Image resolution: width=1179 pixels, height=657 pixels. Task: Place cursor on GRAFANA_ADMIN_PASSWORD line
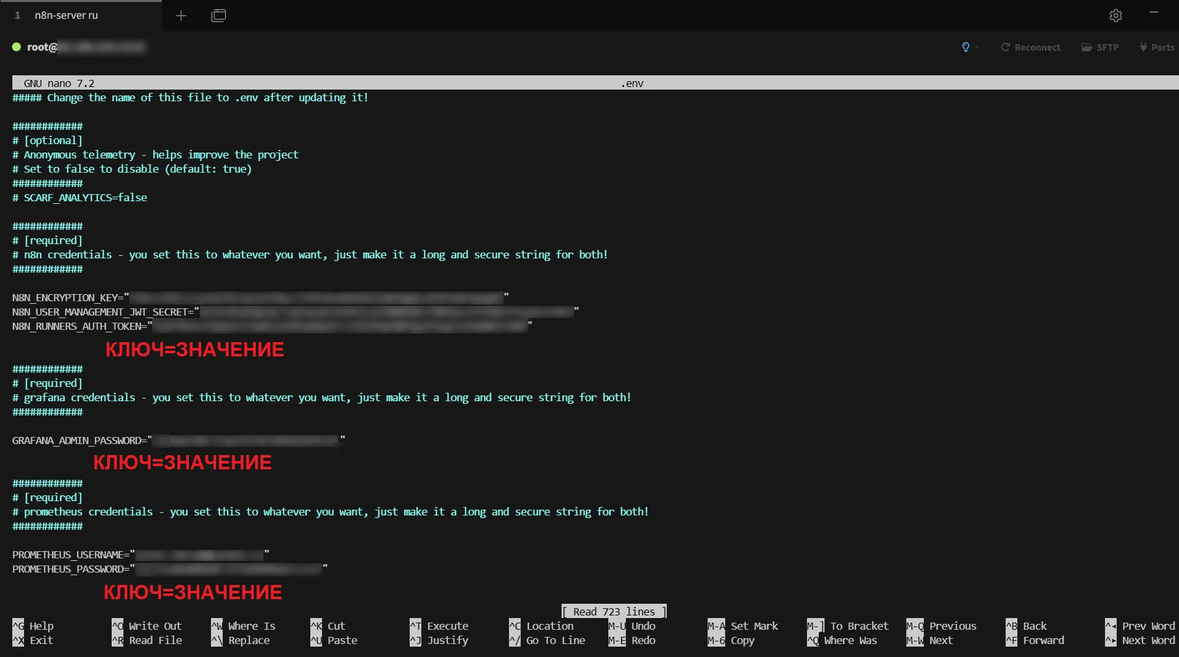point(179,440)
